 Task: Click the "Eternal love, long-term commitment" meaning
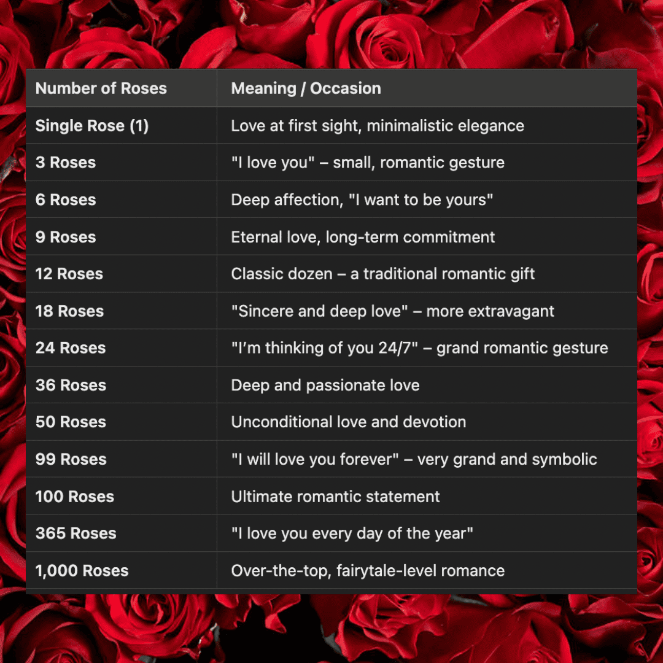tap(363, 237)
